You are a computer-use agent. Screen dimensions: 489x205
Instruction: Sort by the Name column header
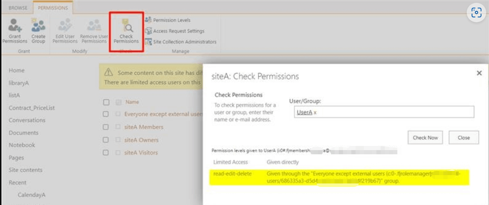(132, 102)
